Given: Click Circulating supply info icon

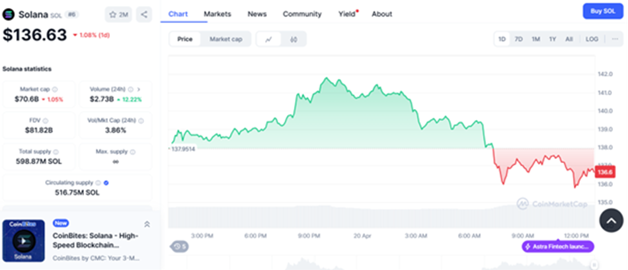Looking at the screenshot, I should coord(98,183).
